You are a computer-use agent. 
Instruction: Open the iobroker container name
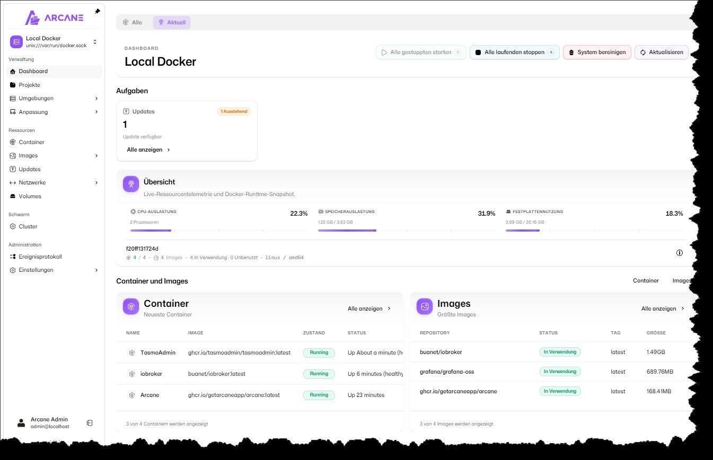tap(151, 374)
